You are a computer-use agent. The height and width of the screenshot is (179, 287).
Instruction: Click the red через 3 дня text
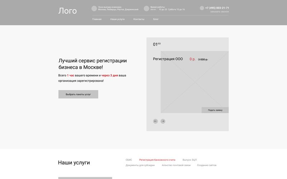coord(110,76)
